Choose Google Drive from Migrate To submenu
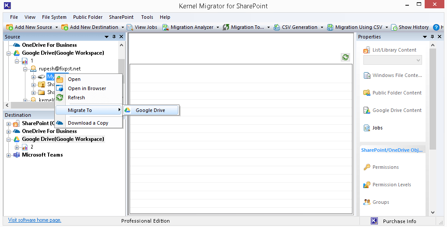Viewport: 447px width, 227px height. 150,110
